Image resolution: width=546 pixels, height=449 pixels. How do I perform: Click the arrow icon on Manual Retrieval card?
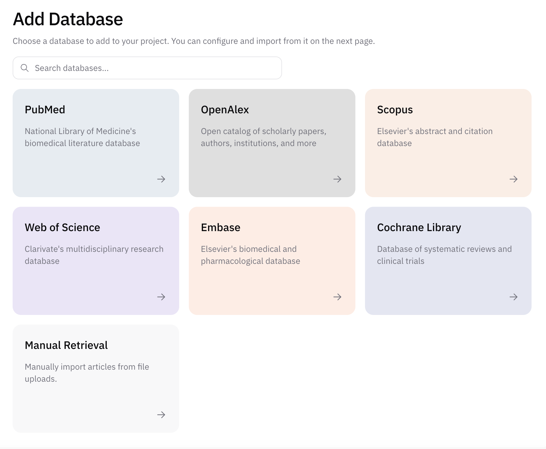click(x=161, y=415)
